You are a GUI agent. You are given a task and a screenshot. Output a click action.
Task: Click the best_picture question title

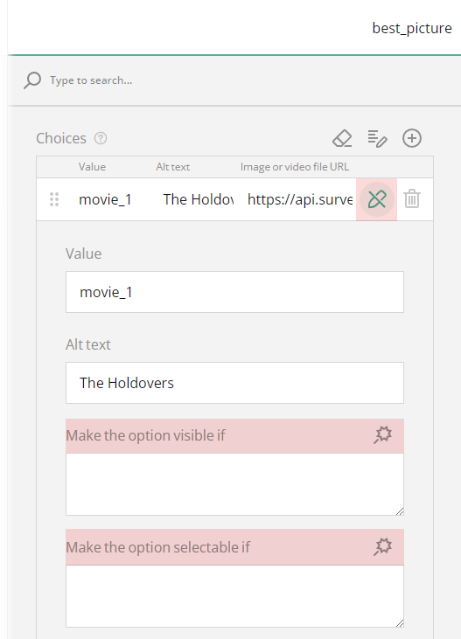pyautogui.click(x=412, y=28)
